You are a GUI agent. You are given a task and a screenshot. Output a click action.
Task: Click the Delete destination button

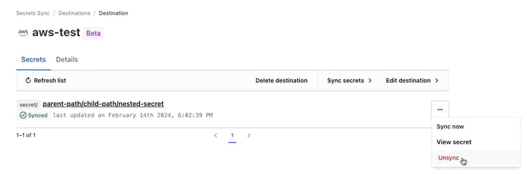281,80
